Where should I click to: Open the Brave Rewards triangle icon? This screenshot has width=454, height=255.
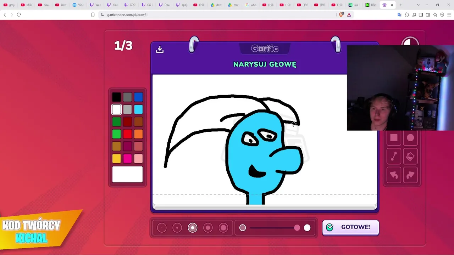(349, 15)
